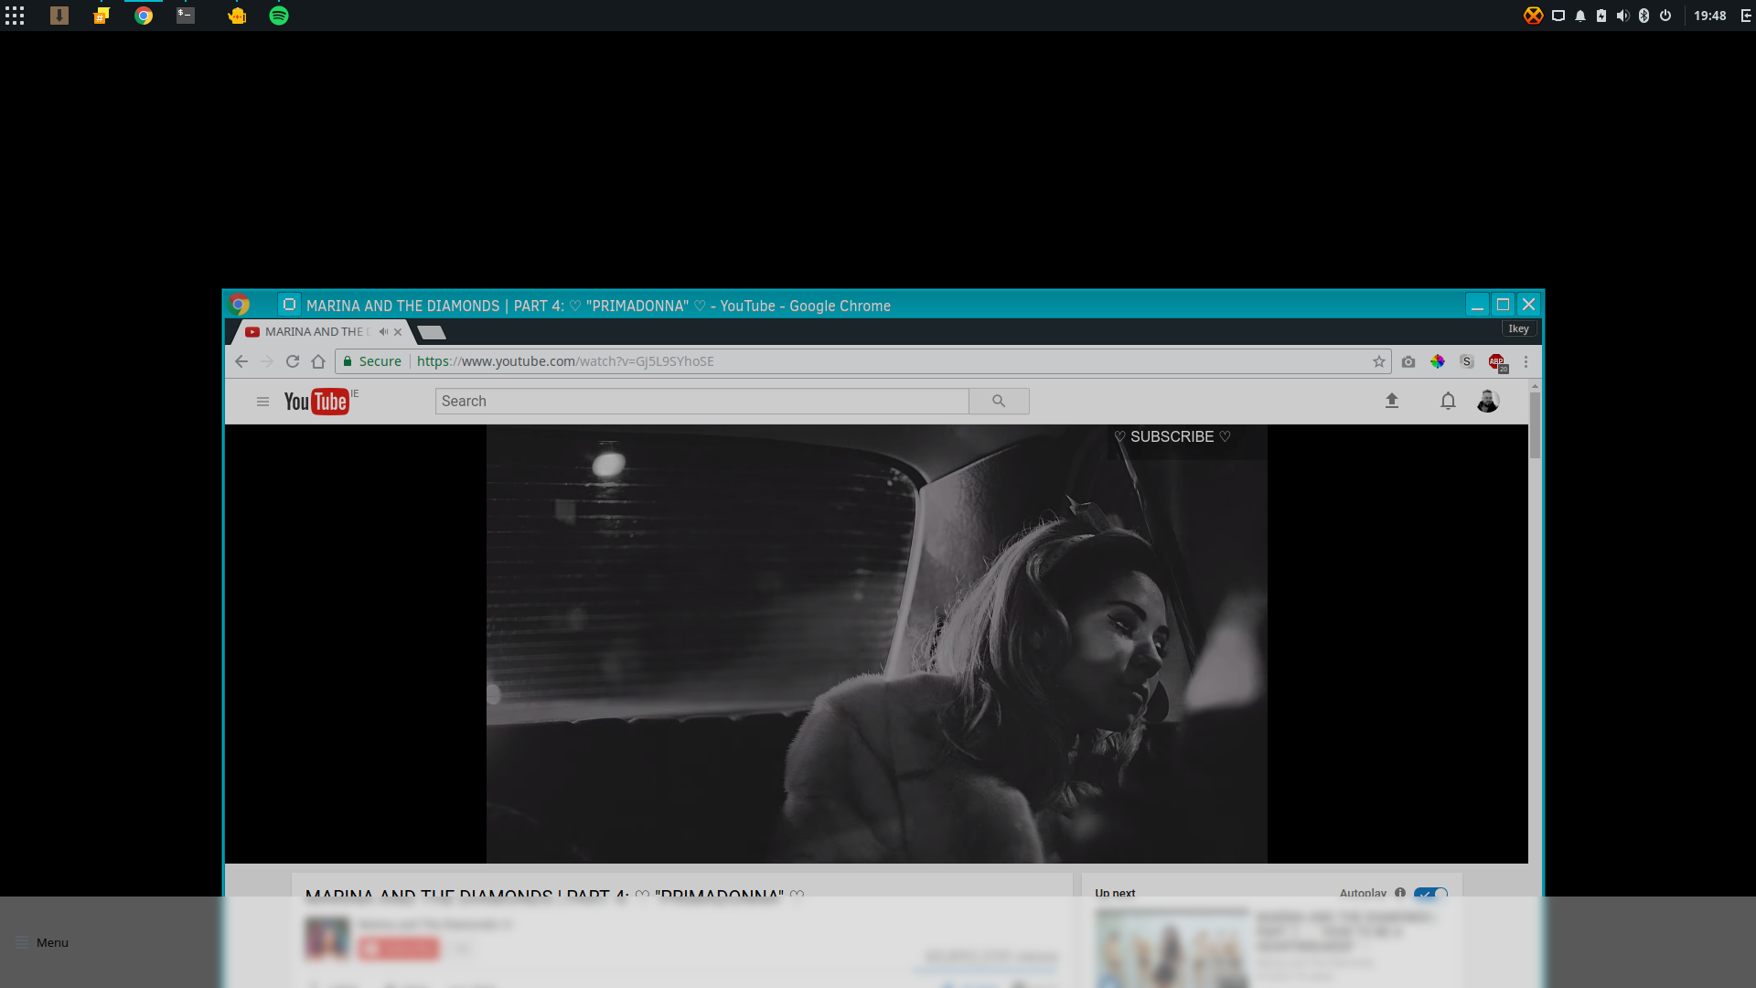Image resolution: width=1756 pixels, height=988 pixels.
Task: Click the Chrome launcher in the top panel
Action: click(x=144, y=16)
